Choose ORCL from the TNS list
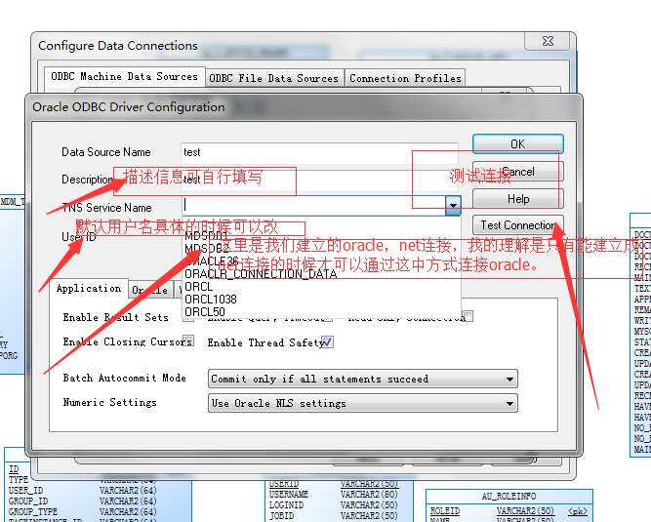The image size is (651, 522). click(x=198, y=287)
